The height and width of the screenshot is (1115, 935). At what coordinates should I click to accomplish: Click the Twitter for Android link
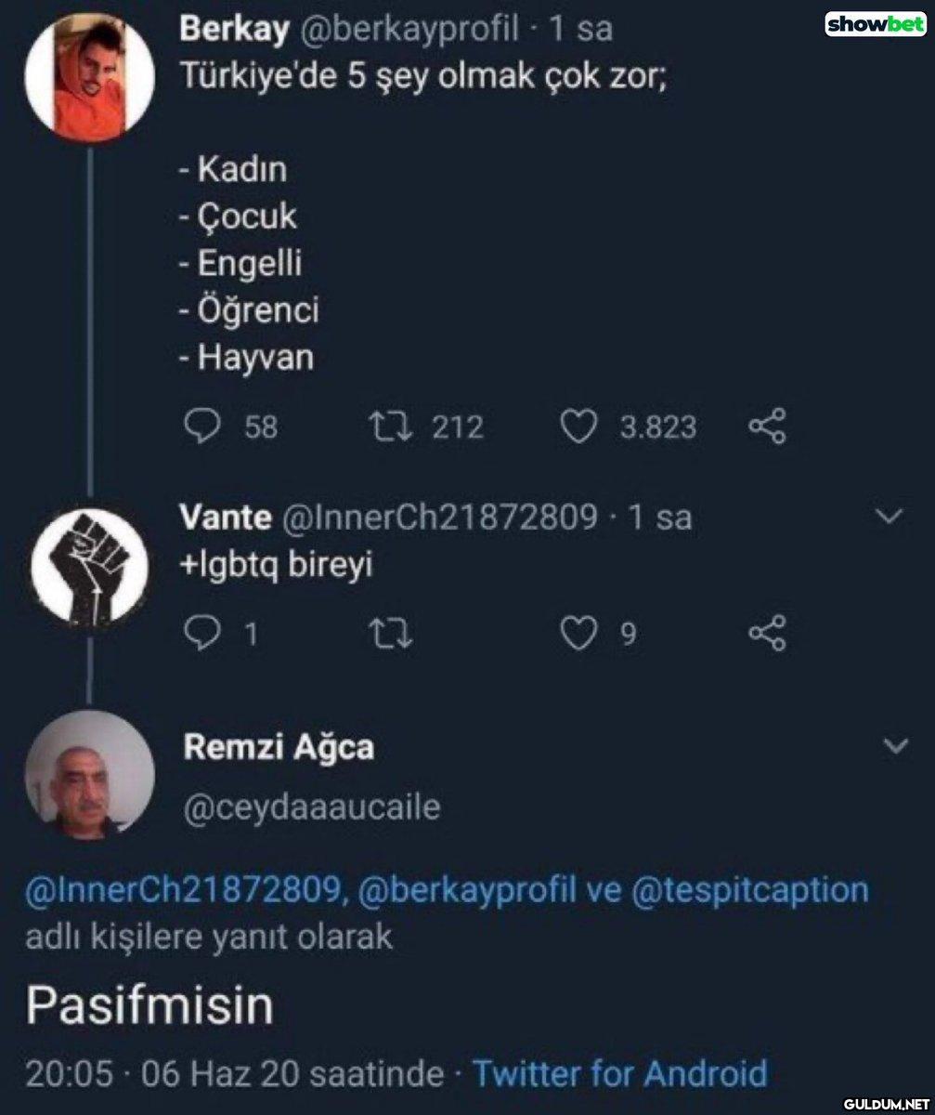[x=620, y=1074]
